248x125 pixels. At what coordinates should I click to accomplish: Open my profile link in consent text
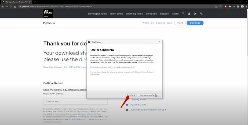[75, 119]
